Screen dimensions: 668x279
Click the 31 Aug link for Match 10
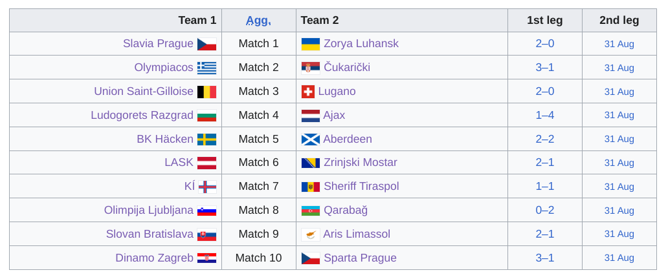[x=619, y=258]
